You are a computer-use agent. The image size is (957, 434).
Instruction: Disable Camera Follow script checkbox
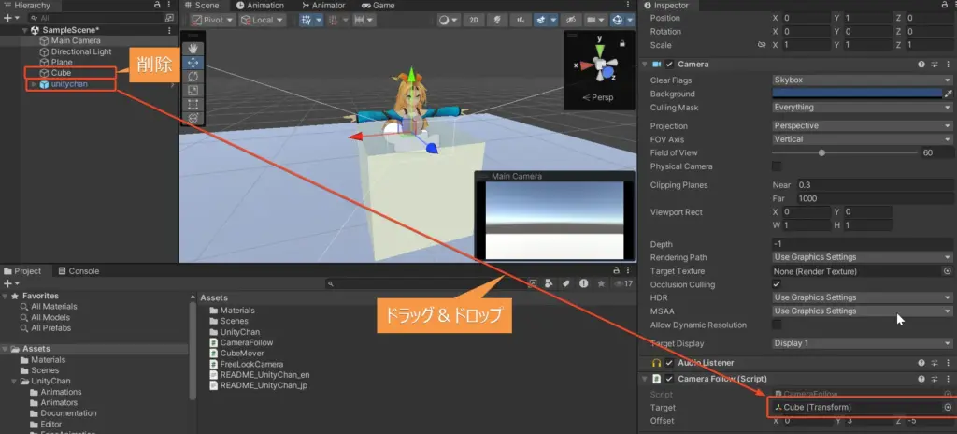tap(669, 379)
